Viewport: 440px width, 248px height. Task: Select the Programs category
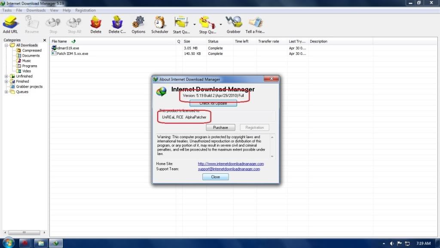click(30, 66)
